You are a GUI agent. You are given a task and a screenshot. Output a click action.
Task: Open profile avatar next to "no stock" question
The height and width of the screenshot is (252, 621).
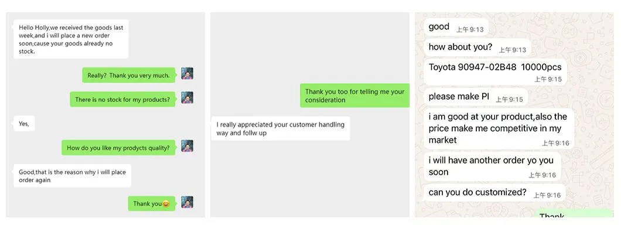(x=187, y=98)
